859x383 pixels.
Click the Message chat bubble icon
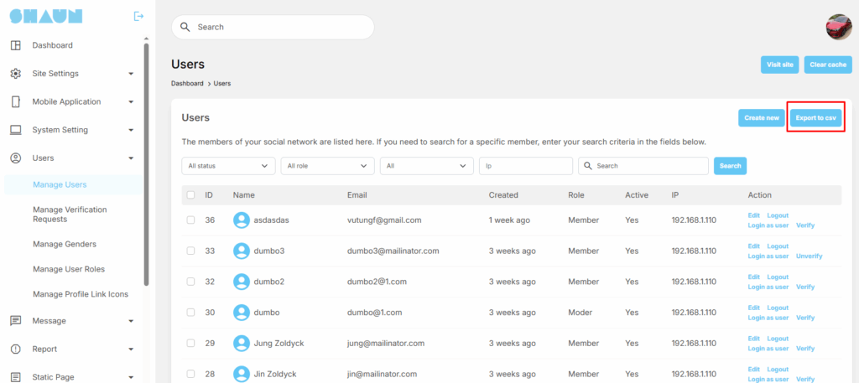pos(15,321)
